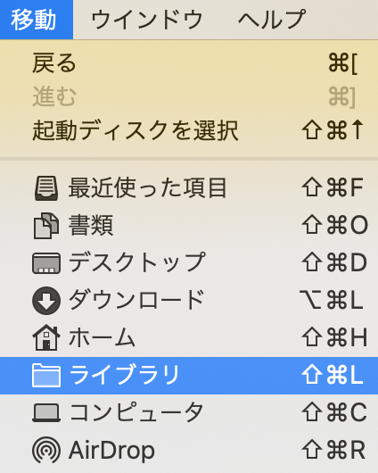Screen dimensions: 378x473
Task: Click the ダウンロード download arrow icon
Action: pyautogui.click(x=46, y=301)
